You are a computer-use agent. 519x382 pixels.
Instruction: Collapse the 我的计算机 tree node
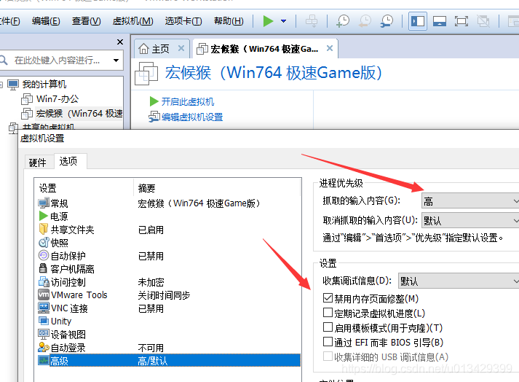[x=1, y=85]
